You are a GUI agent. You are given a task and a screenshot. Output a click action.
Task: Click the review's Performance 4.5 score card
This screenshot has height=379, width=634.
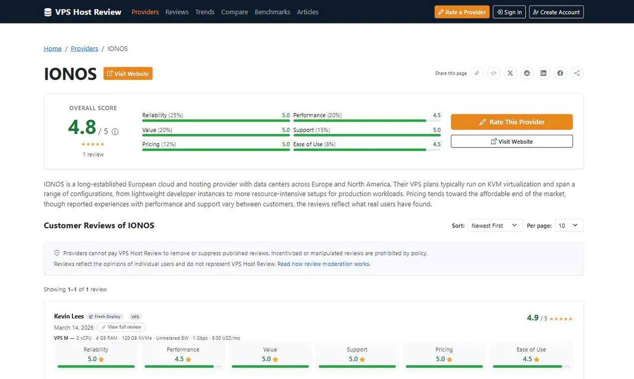tap(183, 357)
